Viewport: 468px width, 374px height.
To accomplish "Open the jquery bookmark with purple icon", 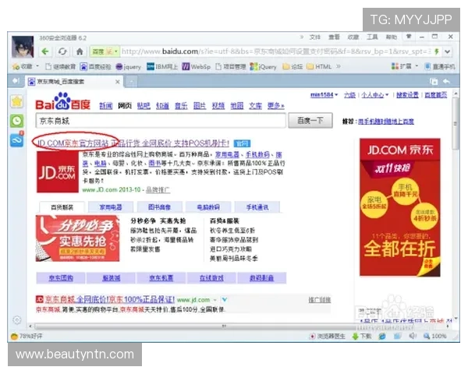I will coord(129,67).
